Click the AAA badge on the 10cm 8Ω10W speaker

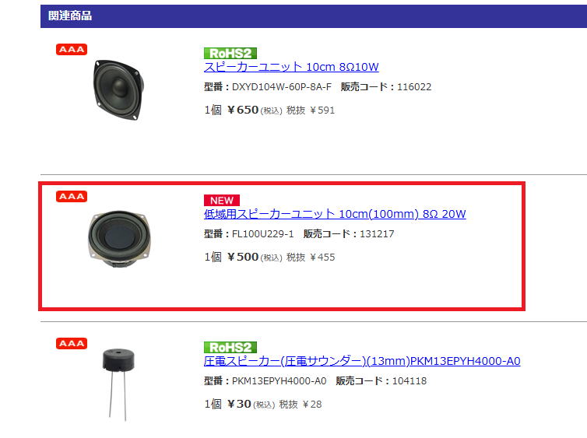[x=72, y=49]
